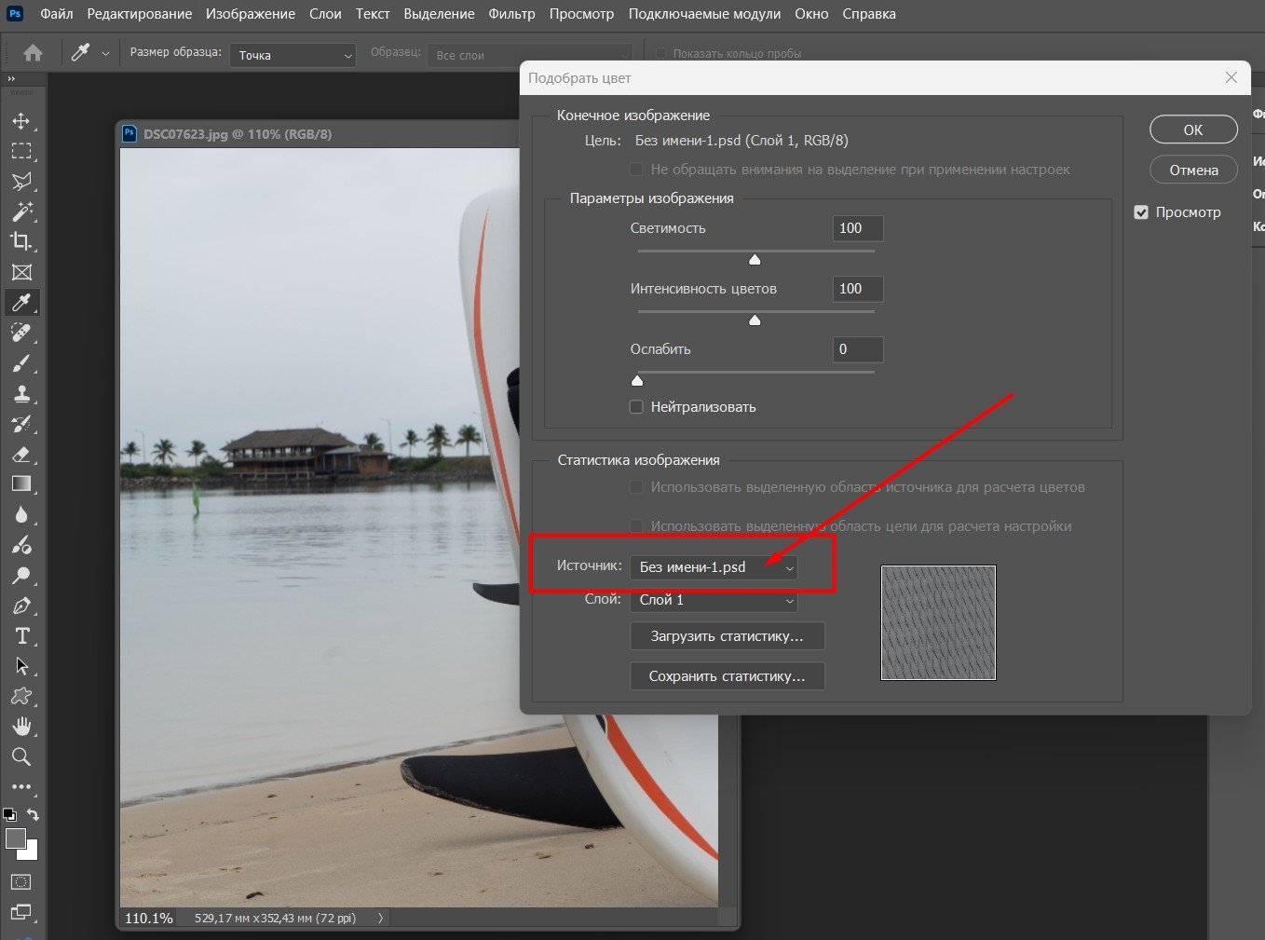Click the Home icon in options bar
Image resolution: width=1265 pixels, height=940 pixels.
tap(33, 53)
